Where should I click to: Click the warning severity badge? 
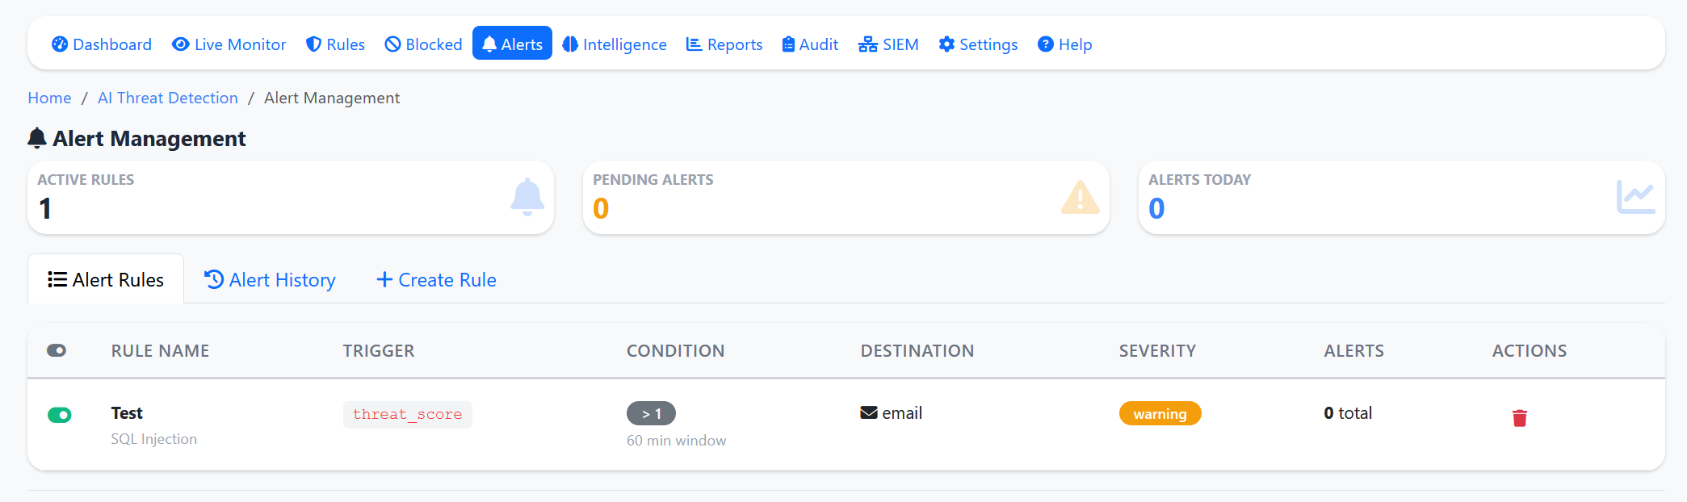click(x=1160, y=413)
